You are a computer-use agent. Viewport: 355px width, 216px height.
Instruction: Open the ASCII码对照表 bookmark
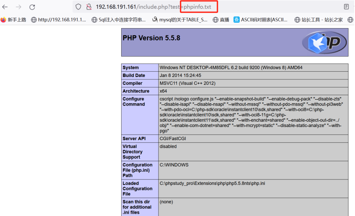tap(260, 20)
